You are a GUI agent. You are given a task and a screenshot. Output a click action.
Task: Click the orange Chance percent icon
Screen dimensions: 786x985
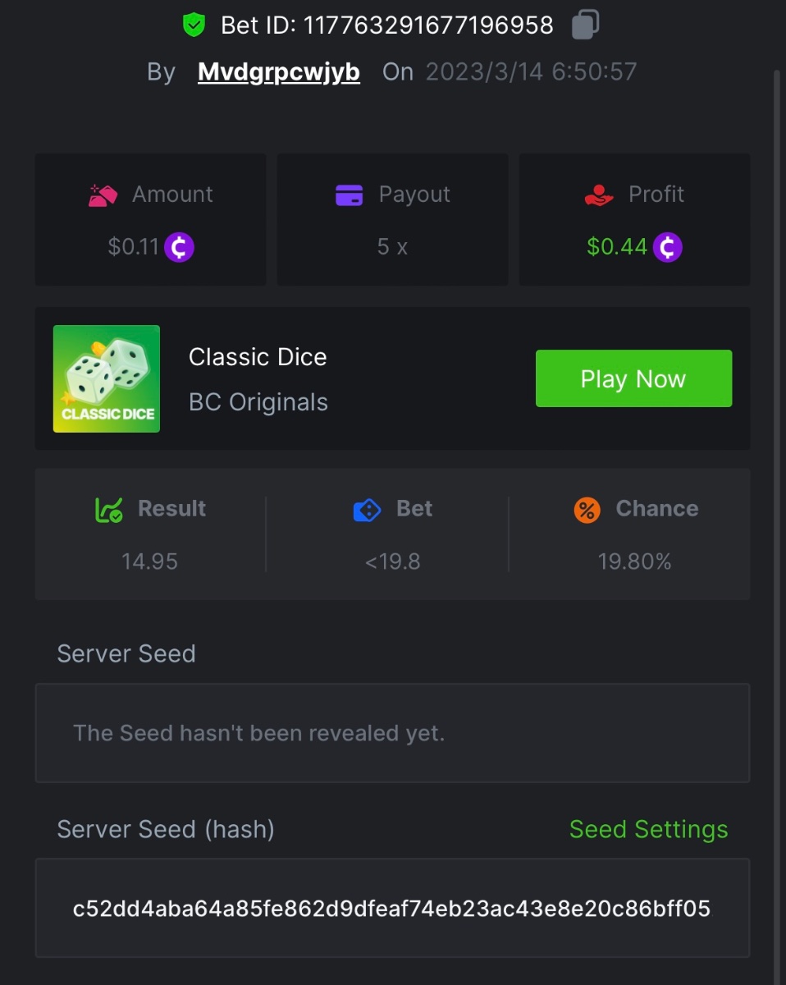(587, 510)
